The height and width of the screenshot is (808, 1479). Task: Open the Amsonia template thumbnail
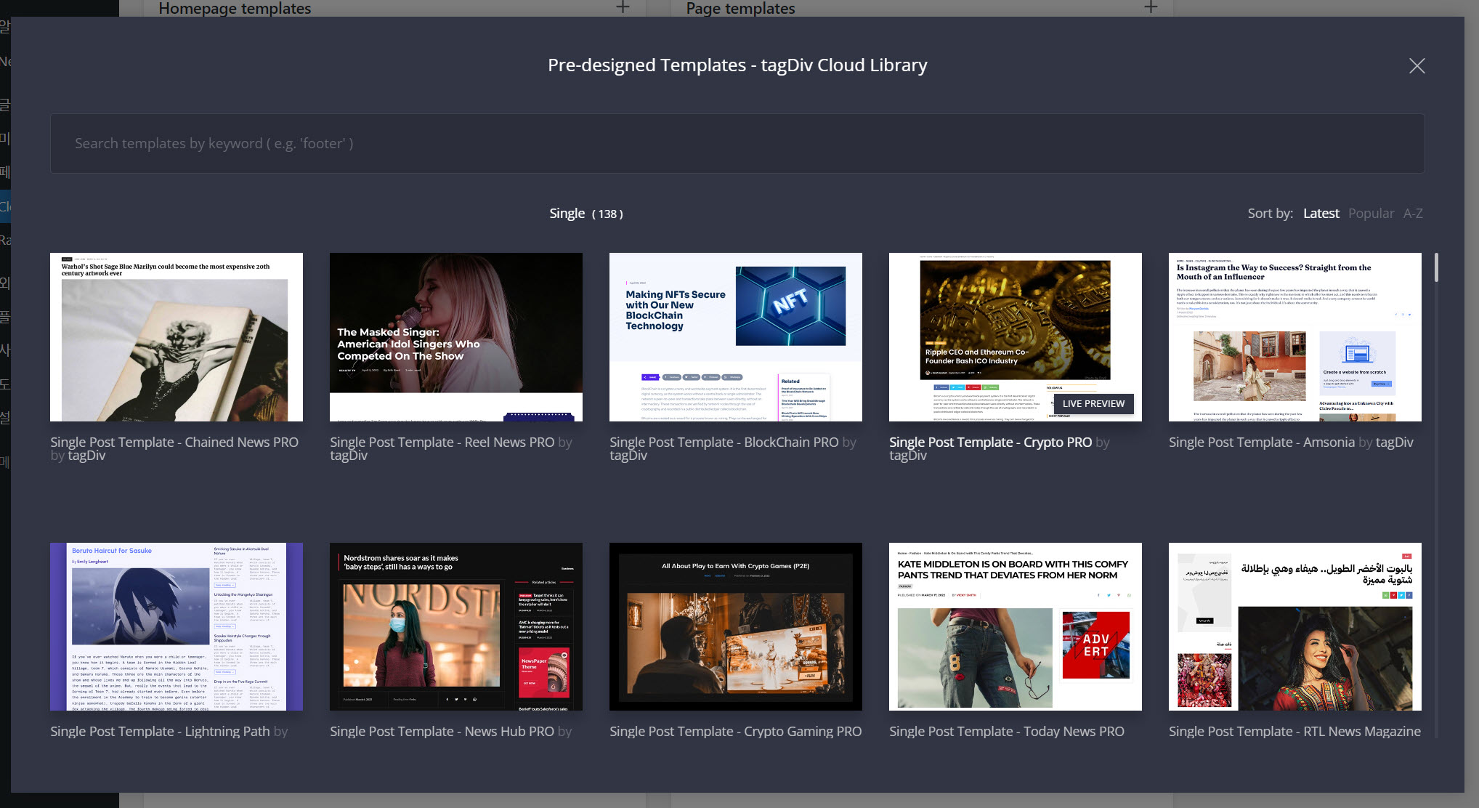[1295, 337]
